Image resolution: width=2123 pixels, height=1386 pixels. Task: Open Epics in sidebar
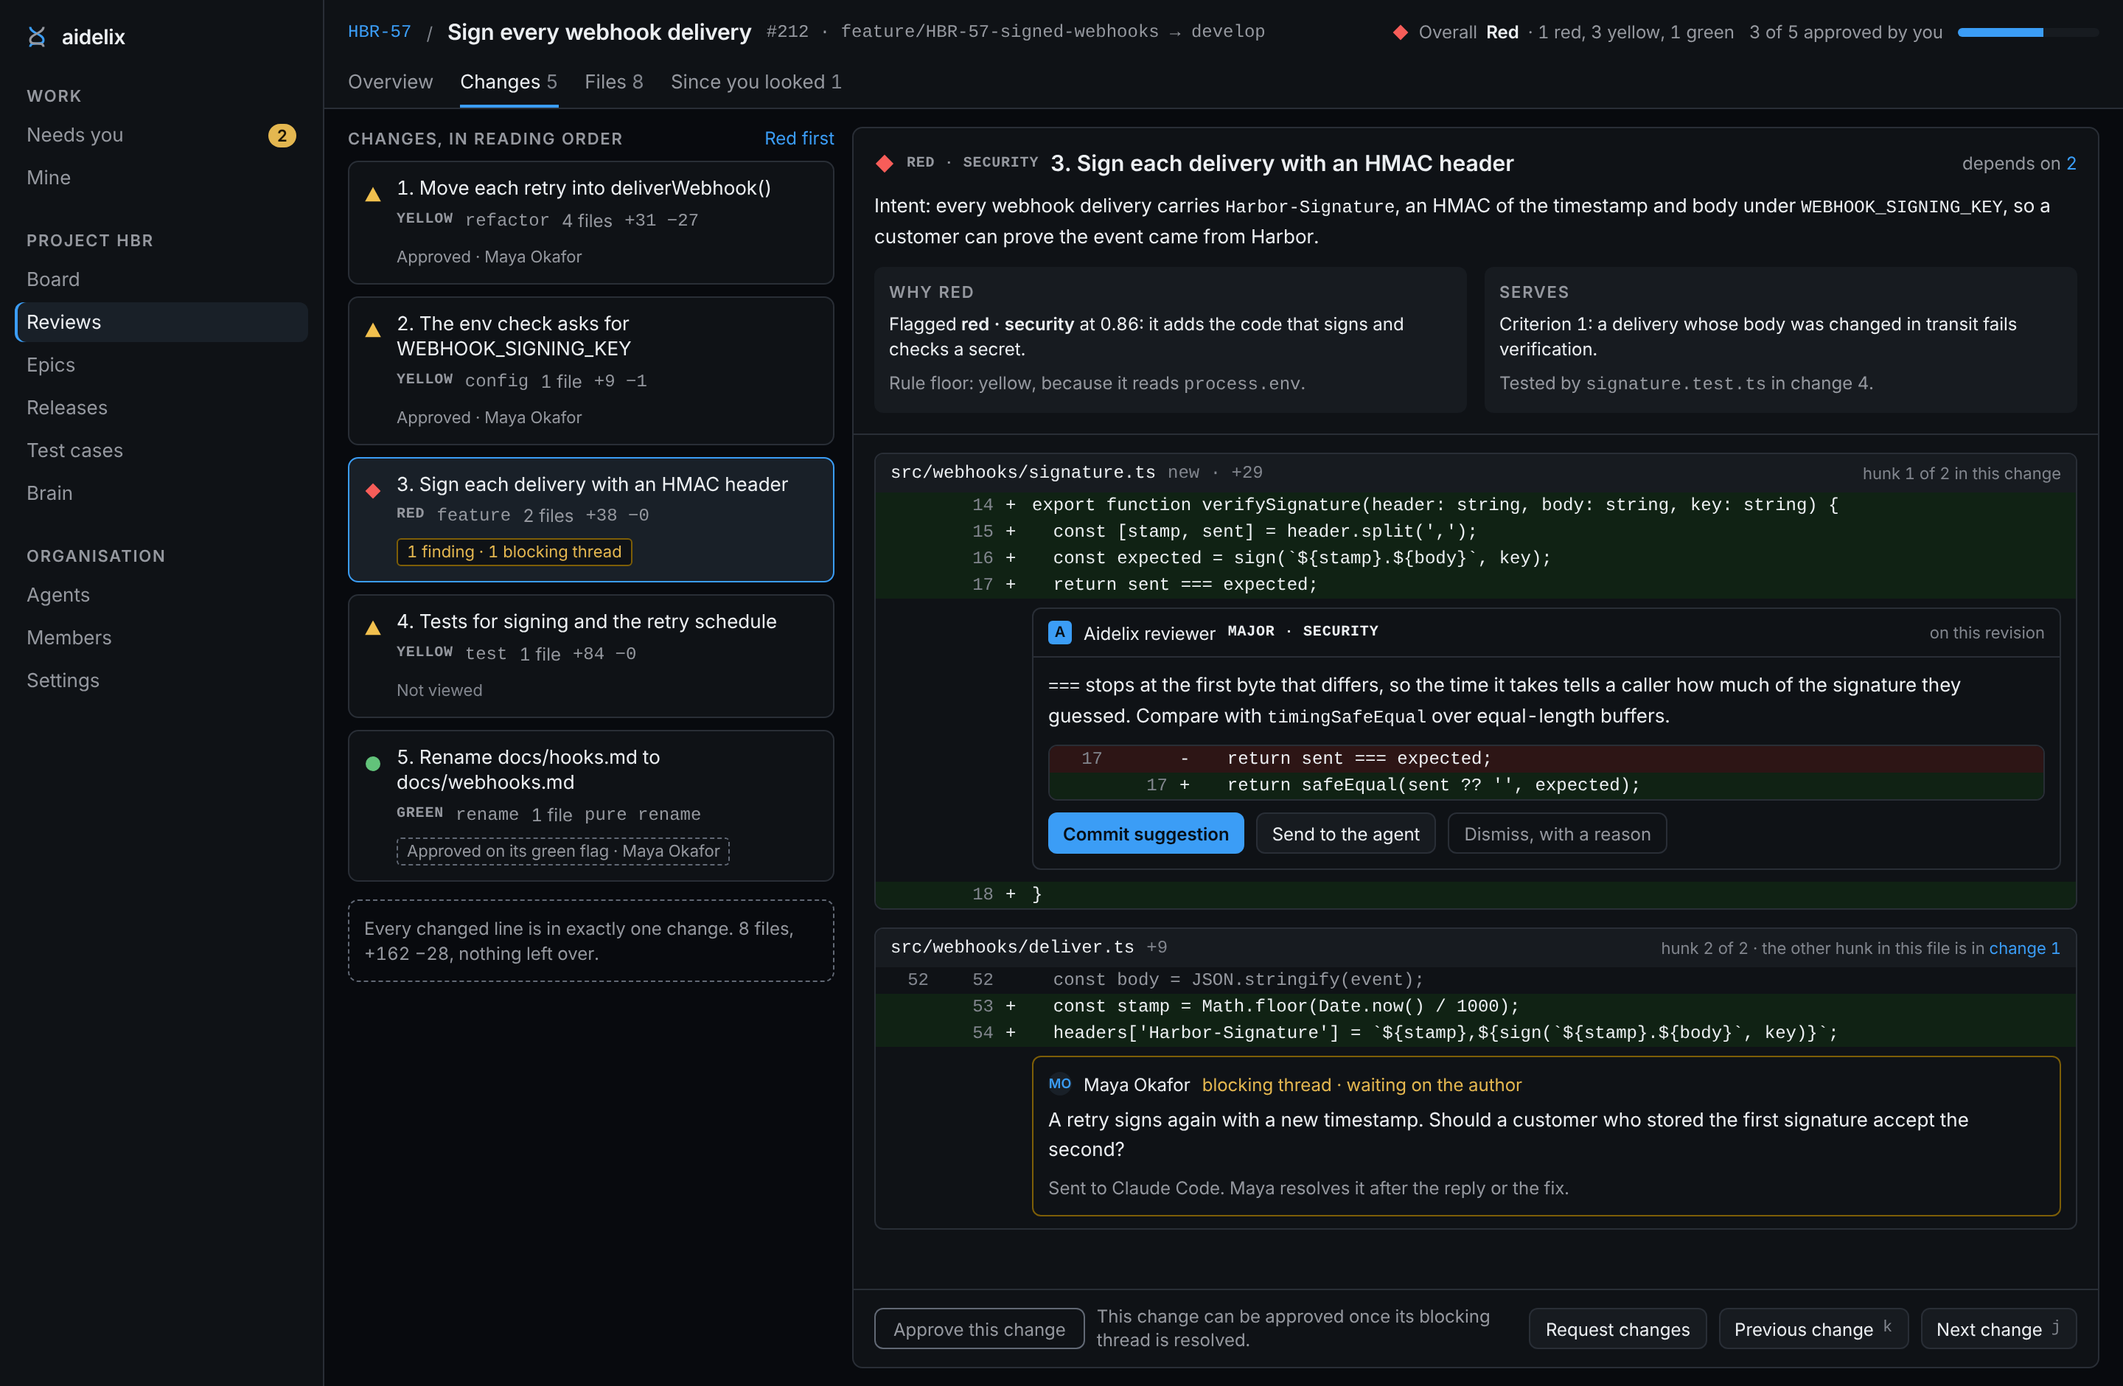(161, 365)
